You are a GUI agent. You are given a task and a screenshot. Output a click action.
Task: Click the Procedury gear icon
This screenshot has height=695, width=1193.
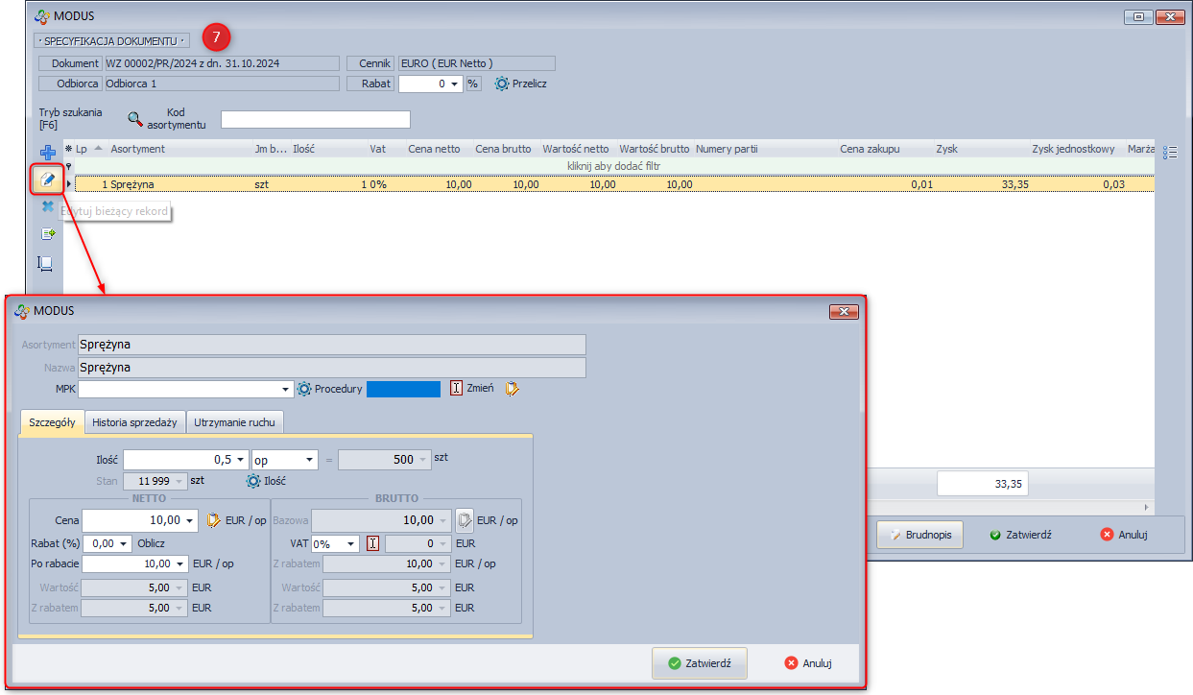304,389
